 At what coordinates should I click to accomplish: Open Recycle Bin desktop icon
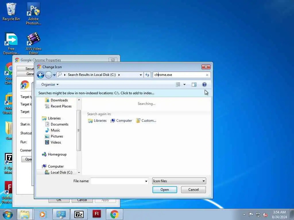coord(11,12)
